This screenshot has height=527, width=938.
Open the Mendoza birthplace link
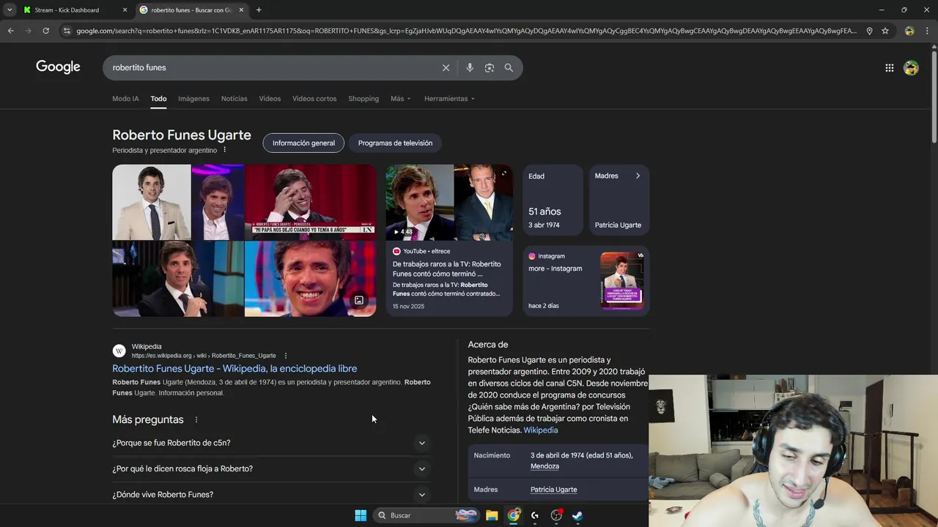pyautogui.click(x=544, y=466)
